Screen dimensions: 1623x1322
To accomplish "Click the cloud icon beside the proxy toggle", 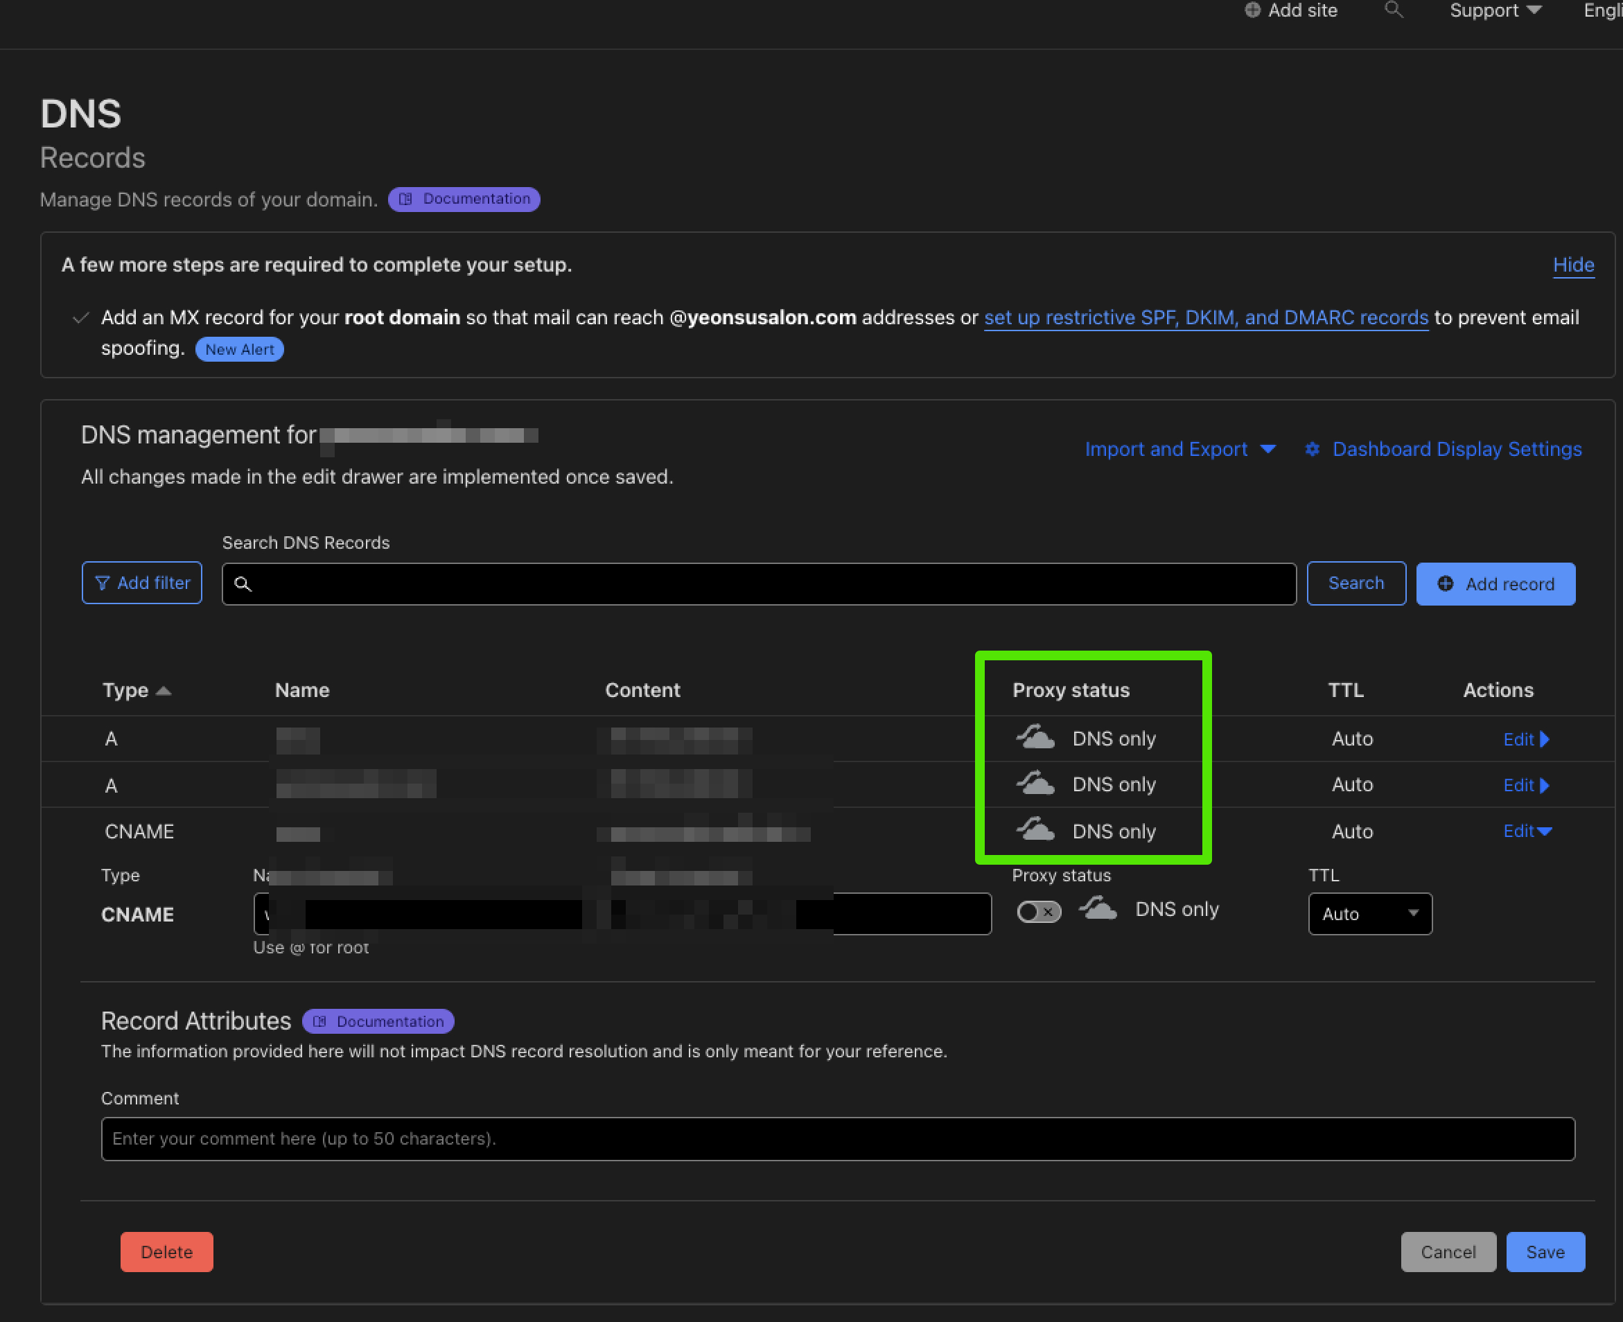I will tap(1098, 908).
